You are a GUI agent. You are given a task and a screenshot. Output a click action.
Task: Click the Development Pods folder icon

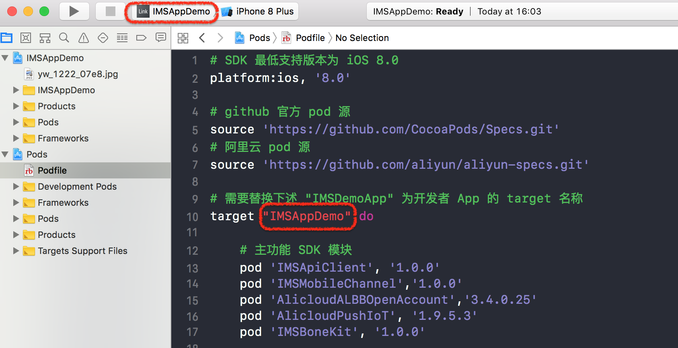tap(29, 186)
